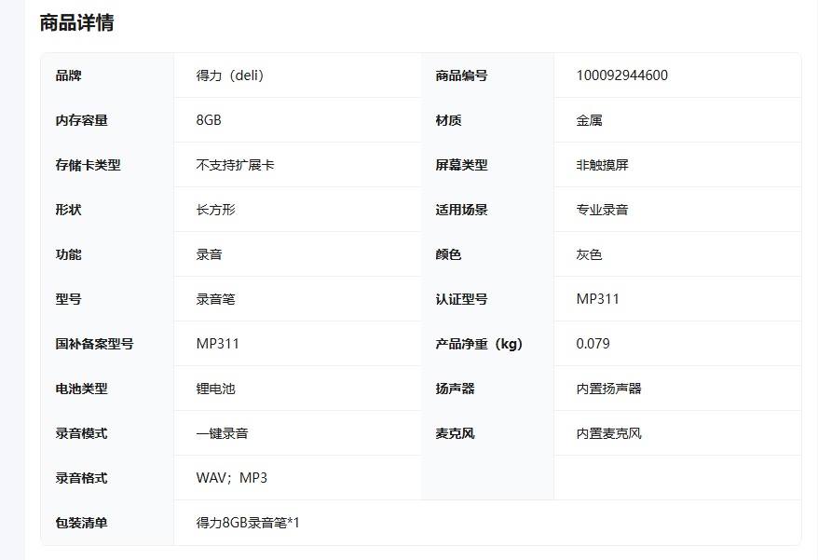The image size is (818, 560).
Task: Select value 一键录音
Action: tap(223, 433)
